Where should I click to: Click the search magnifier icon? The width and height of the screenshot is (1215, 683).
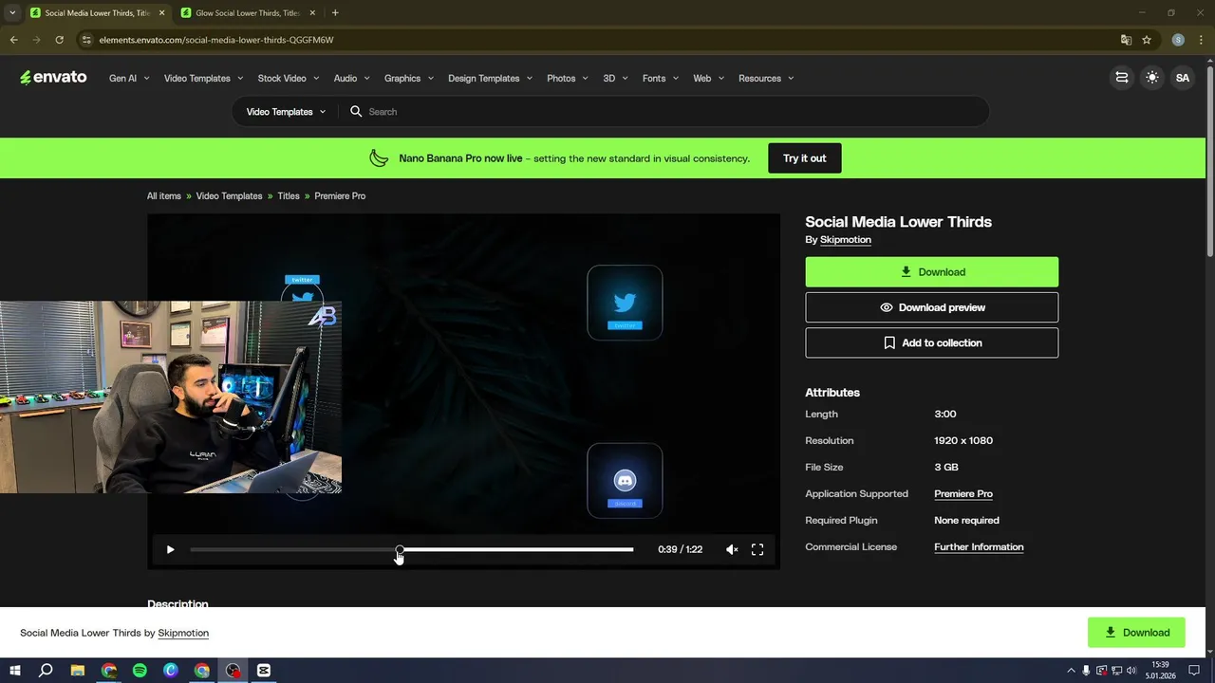coord(356,111)
